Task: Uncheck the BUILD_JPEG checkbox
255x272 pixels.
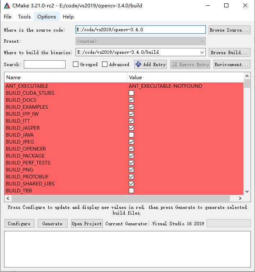Action: pyautogui.click(x=132, y=142)
